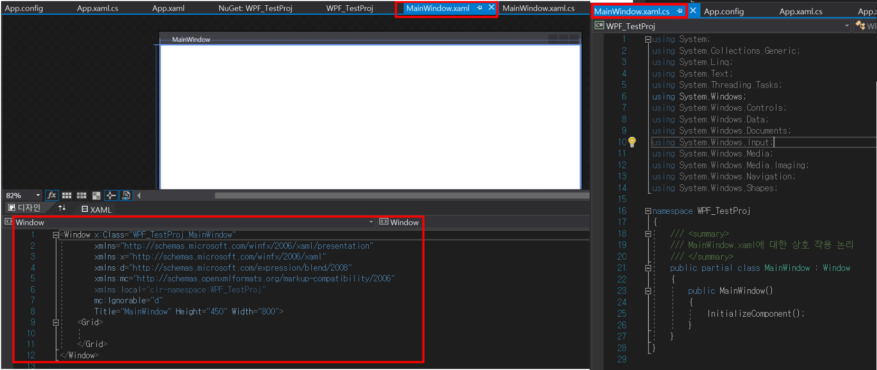Collapse the Grid element on XAML line 9
This screenshot has height=370, width=877.
click(x=55, y=322)
